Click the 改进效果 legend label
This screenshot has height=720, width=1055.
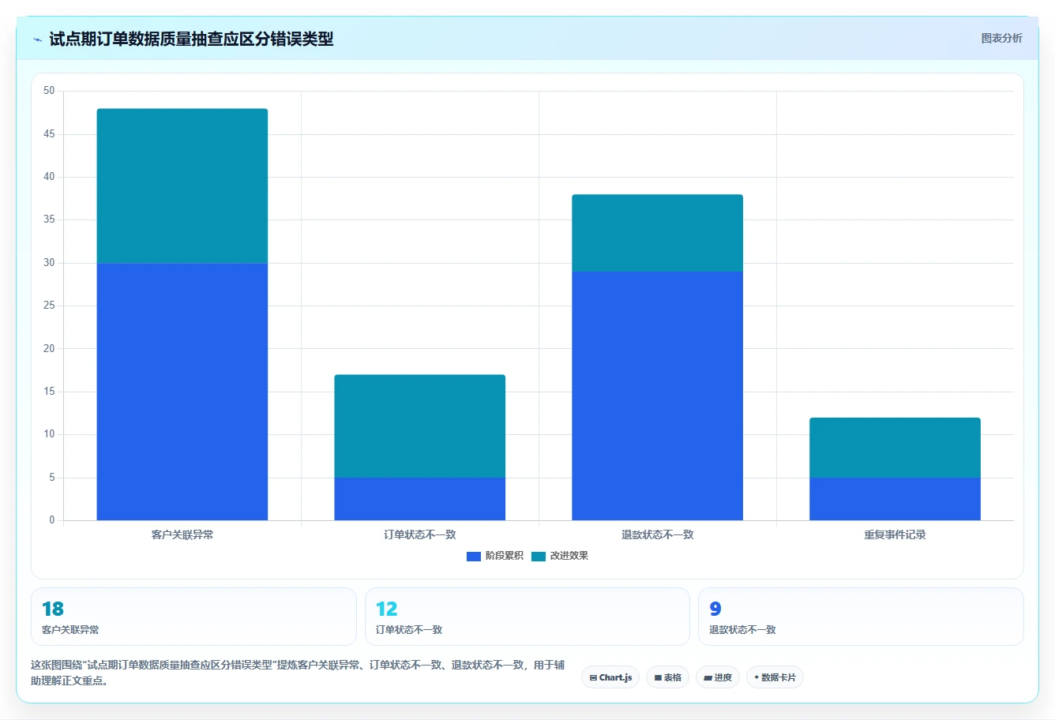pos(569,556)
